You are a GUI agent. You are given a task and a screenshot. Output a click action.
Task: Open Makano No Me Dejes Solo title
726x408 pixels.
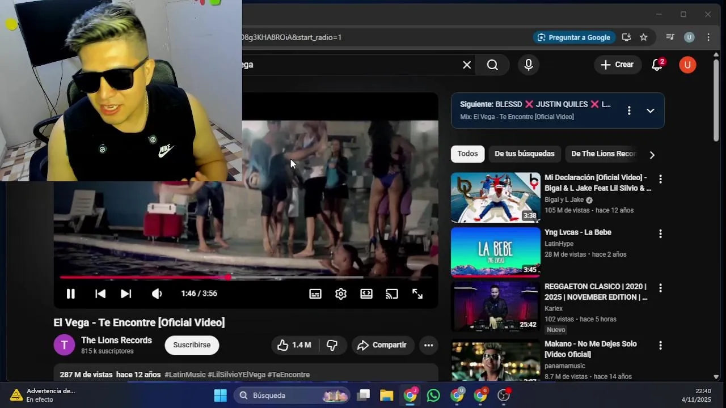pyautogui.click(x=590, y=349)
